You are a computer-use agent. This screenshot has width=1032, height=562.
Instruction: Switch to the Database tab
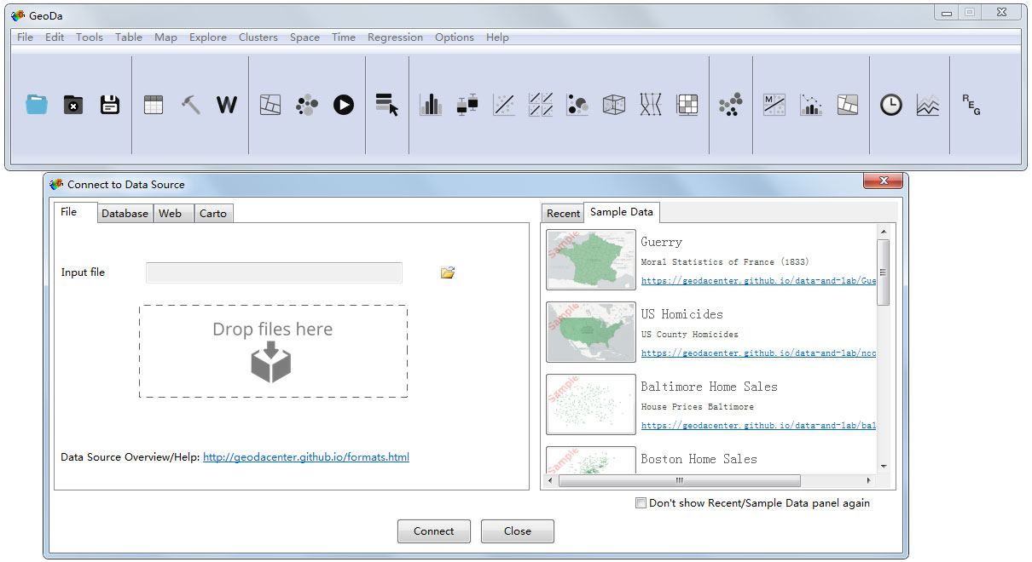coord(125,214)
